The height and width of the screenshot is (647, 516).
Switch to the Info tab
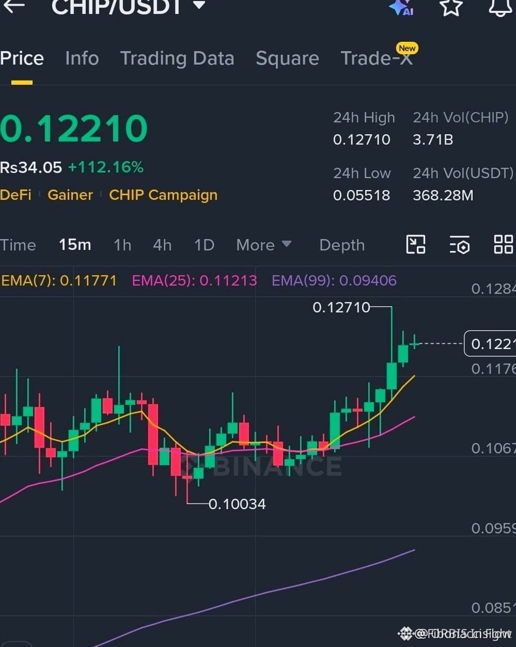point(82,58)
